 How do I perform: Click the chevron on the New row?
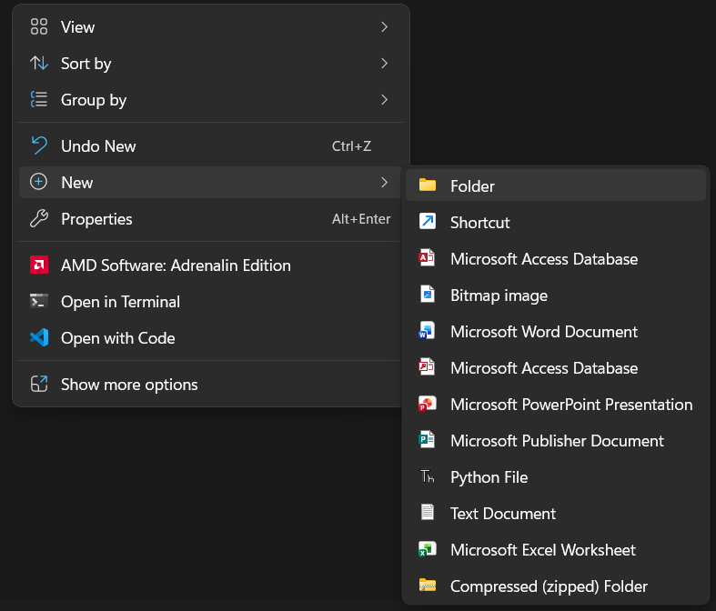pos(385,183)
